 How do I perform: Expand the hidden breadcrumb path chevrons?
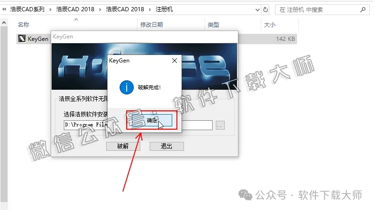pyautogui.click(x=4, y=9)
